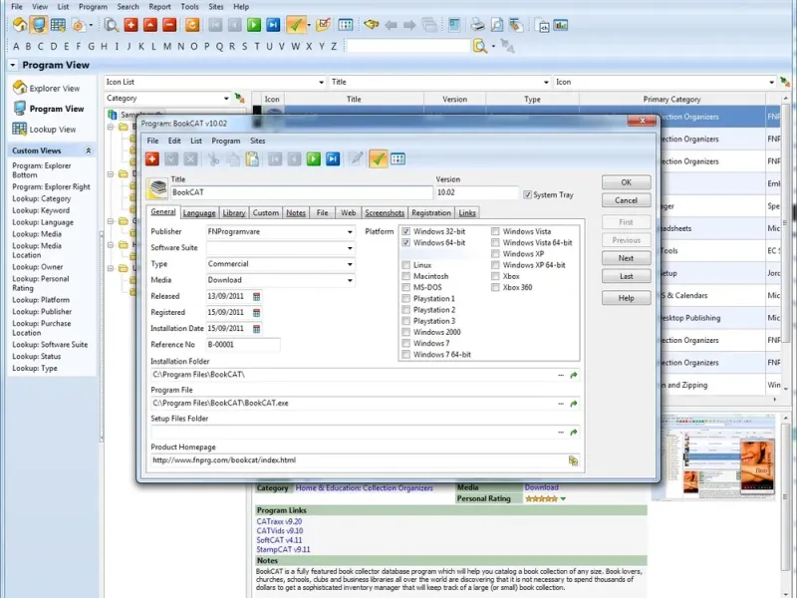Uncheck the Windows 64-bit platform
The width and height of the screenshot is (797, 598).
(406, 242)
